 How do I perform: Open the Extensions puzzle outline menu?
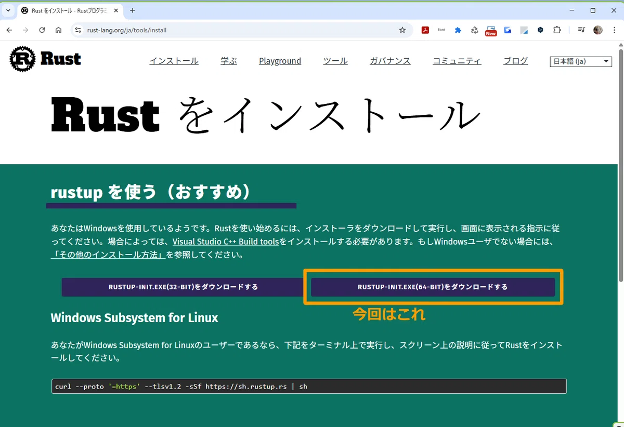(557, 30)
